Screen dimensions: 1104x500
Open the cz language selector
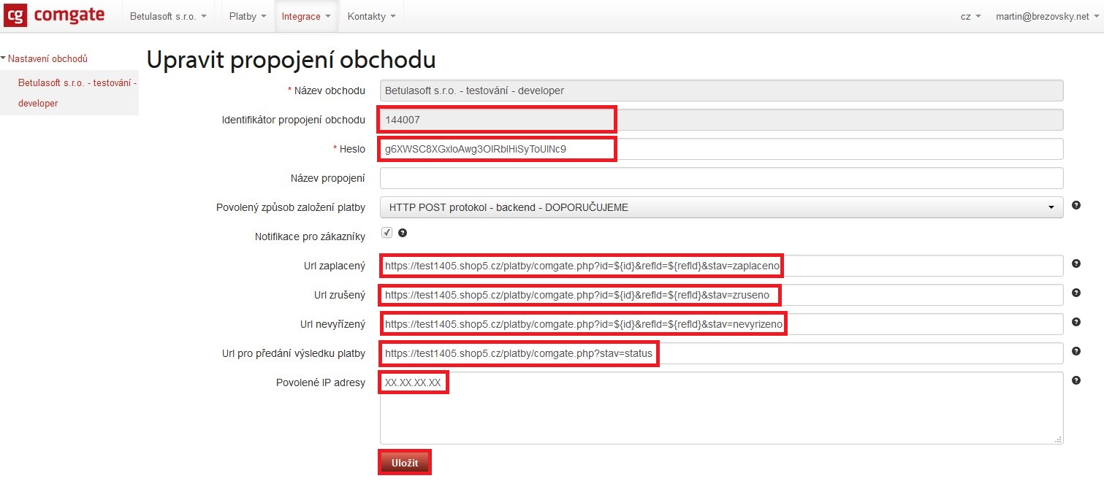(970, 16)
